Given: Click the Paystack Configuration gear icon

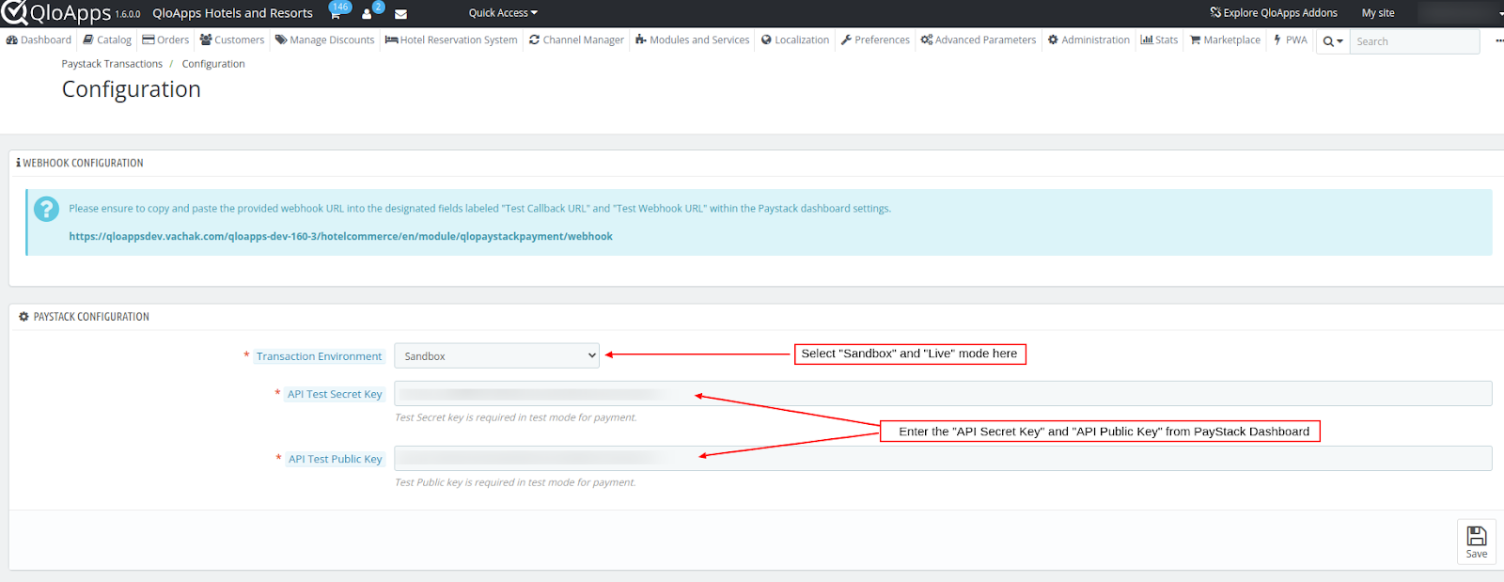Looking at the screenshot, I should [x=23, y=317].
